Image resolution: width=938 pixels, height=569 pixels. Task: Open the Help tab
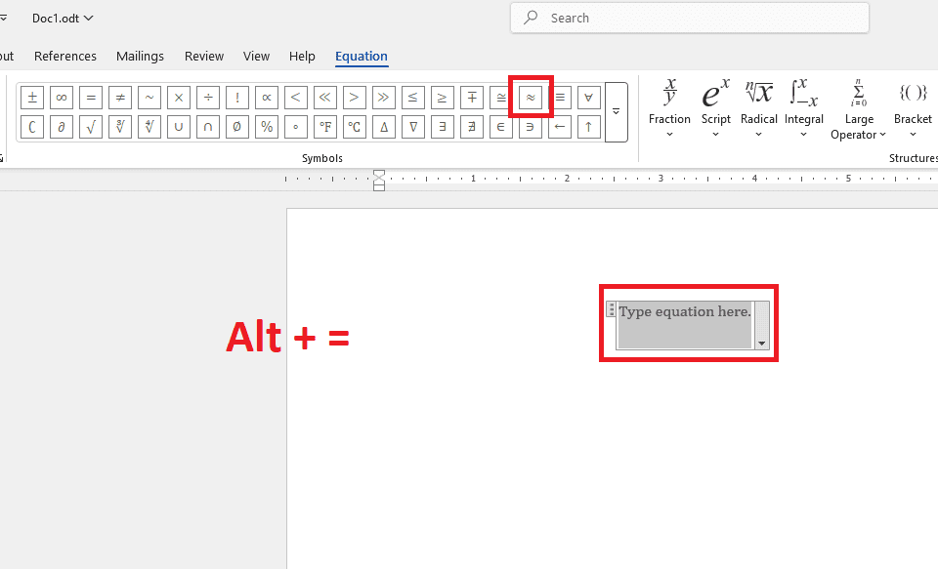302,57
